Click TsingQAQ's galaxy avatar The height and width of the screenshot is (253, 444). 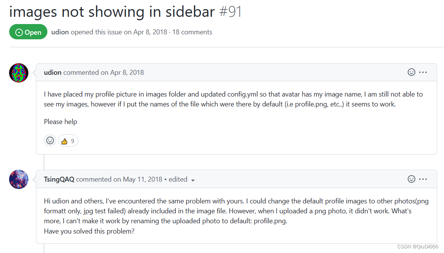pyautogui.click(x=19, y=179)
